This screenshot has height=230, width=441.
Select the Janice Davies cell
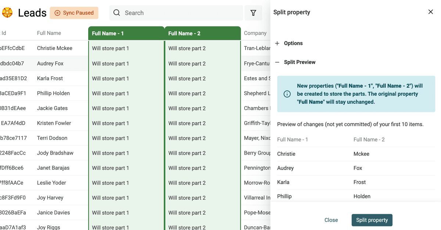tap(53, 213)
